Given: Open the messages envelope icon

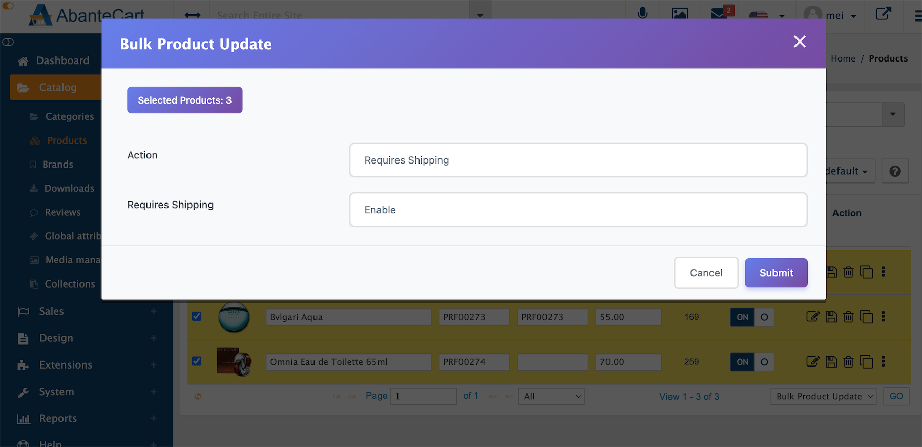Looking at the screenshot, I should (719, 13).
